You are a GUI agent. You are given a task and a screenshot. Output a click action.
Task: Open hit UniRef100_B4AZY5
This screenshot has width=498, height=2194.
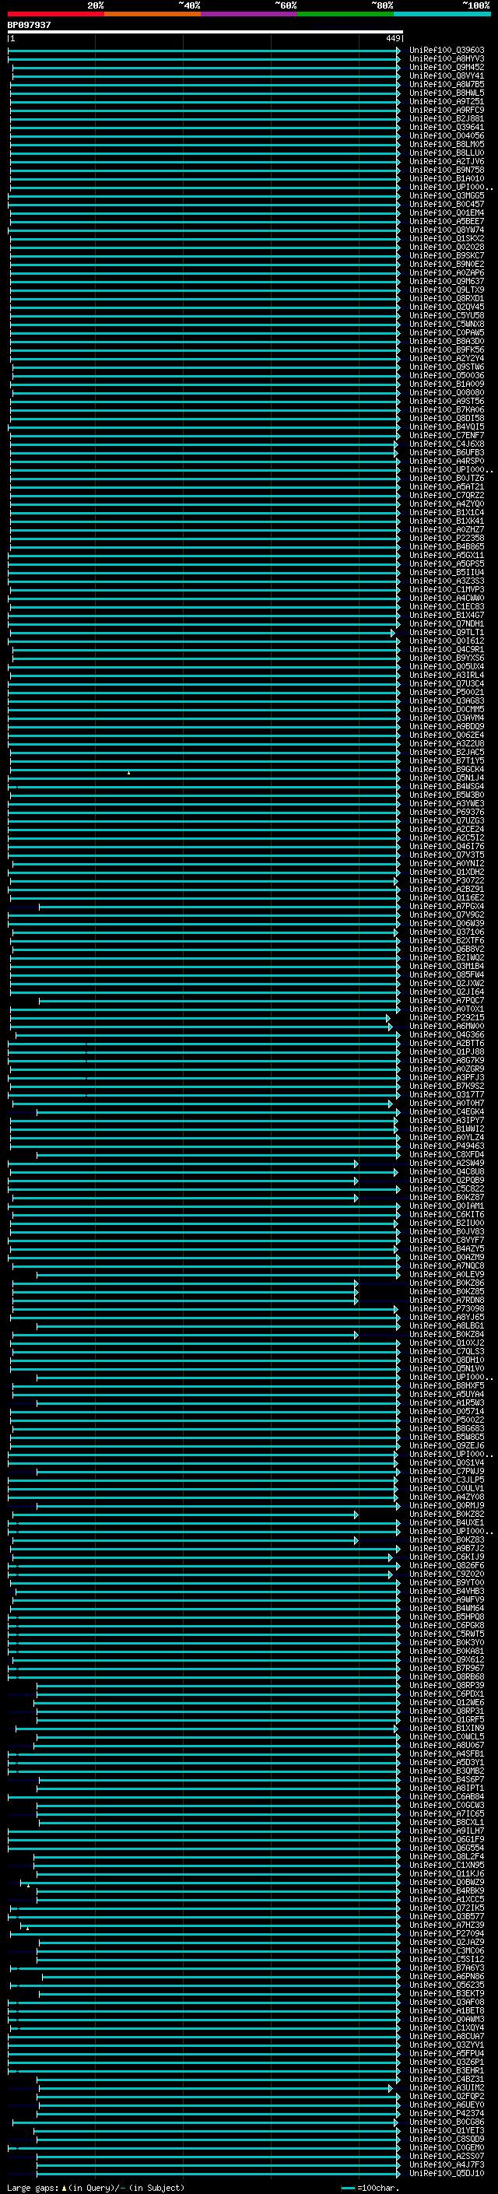447,1248
